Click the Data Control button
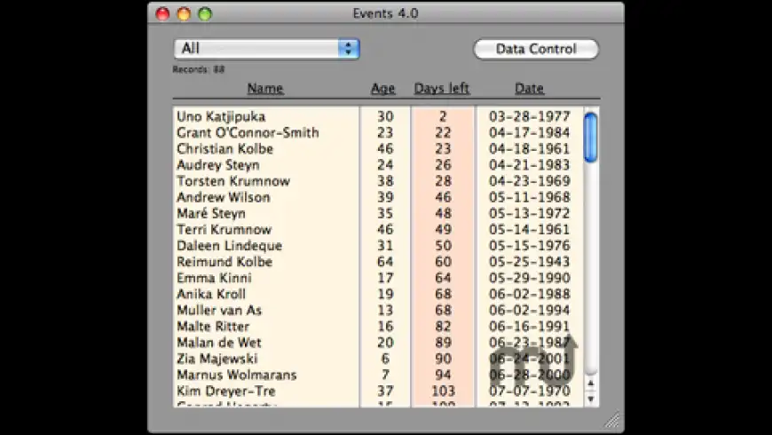 (x=536, y=49)
